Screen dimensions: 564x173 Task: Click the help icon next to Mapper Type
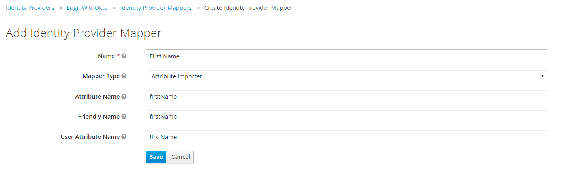pos(124,76)
